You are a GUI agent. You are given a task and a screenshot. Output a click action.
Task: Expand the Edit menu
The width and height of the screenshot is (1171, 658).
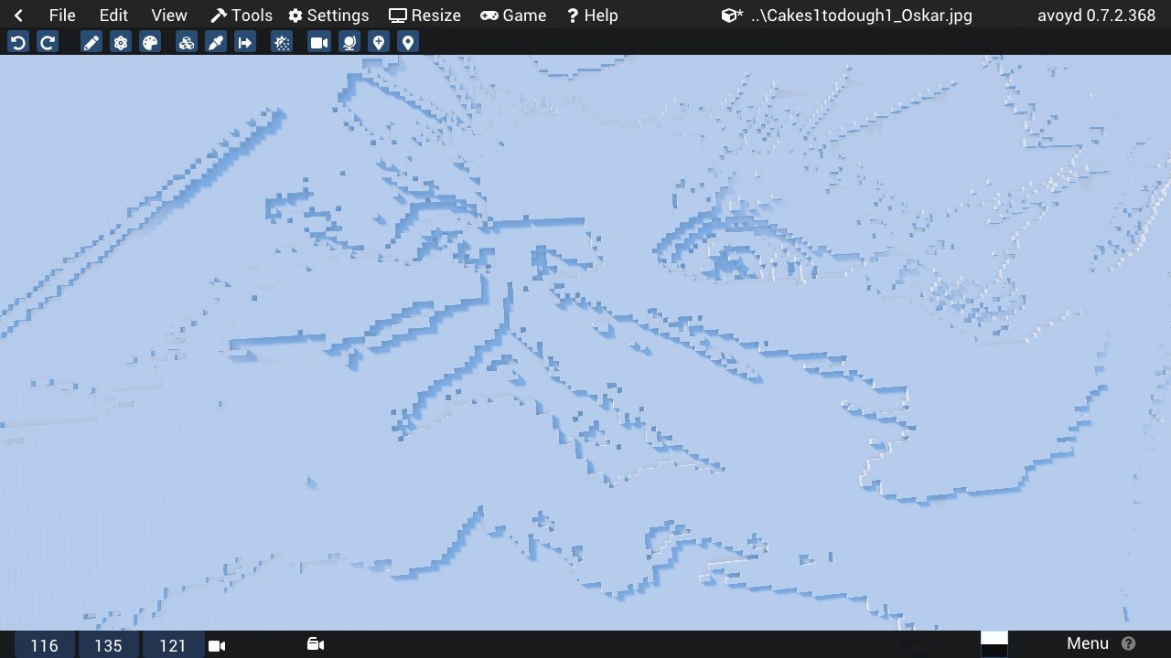(113, 16)
